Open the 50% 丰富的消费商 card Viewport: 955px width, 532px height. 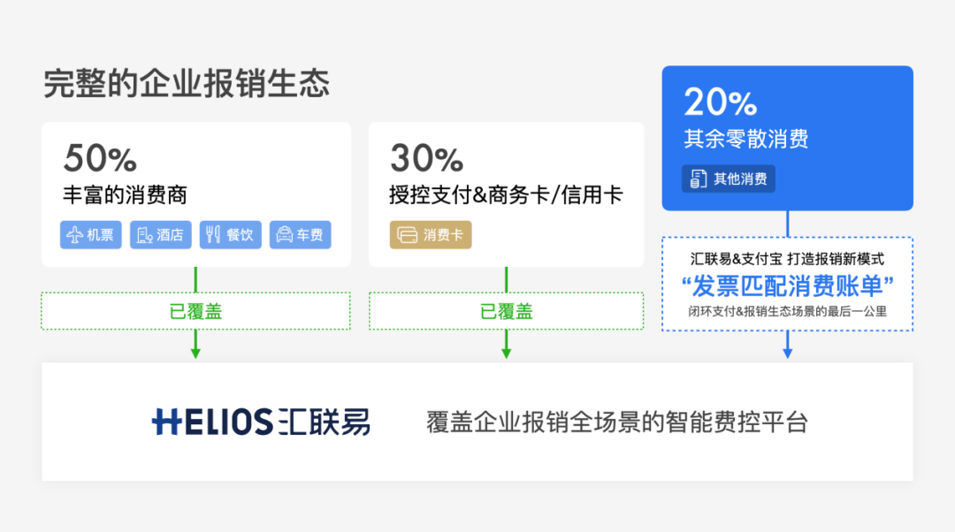coord(195,177)
